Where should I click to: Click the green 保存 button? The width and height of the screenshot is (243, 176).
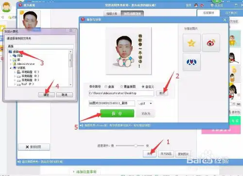117,113
